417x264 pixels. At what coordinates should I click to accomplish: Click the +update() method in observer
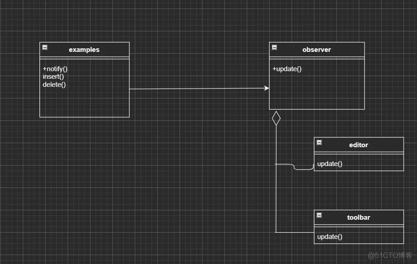coord(287,69)
